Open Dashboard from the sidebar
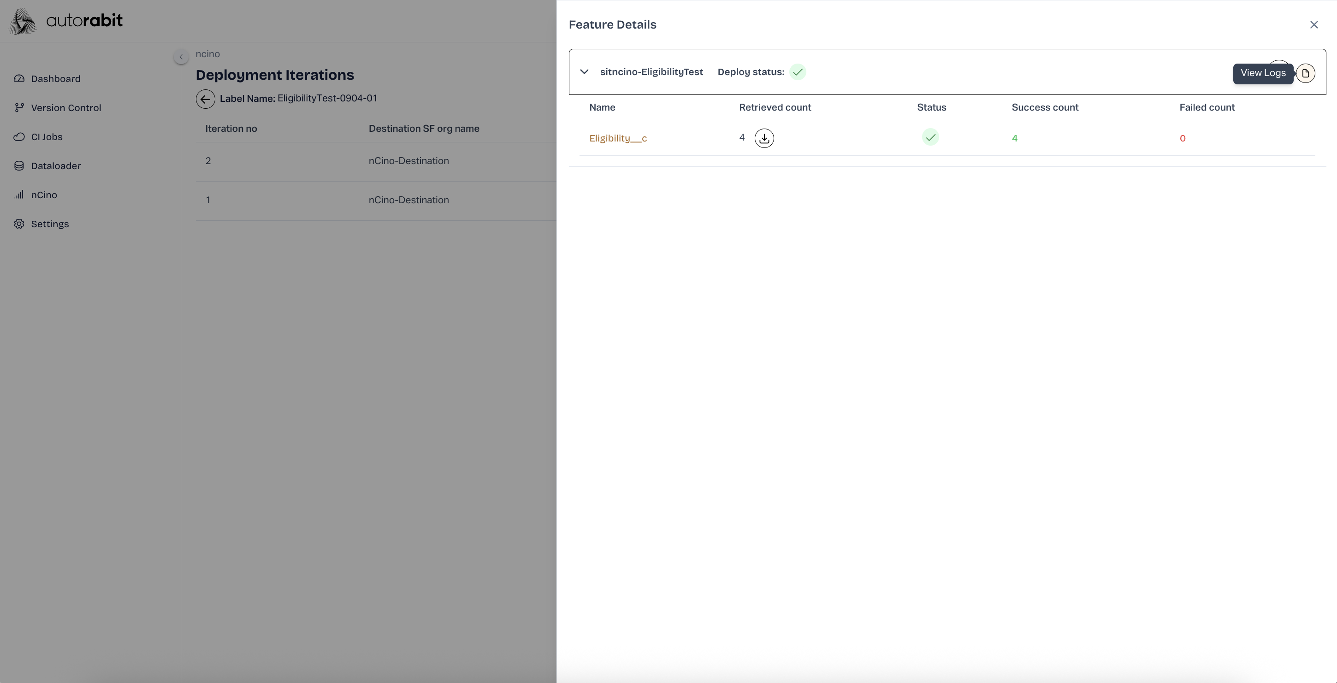This screenshot has height=683, width=1337. pyautogui.click(x=55, y=79)
